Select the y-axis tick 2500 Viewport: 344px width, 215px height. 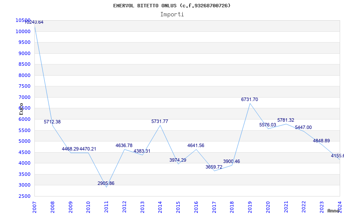click(x=24, y=196)
